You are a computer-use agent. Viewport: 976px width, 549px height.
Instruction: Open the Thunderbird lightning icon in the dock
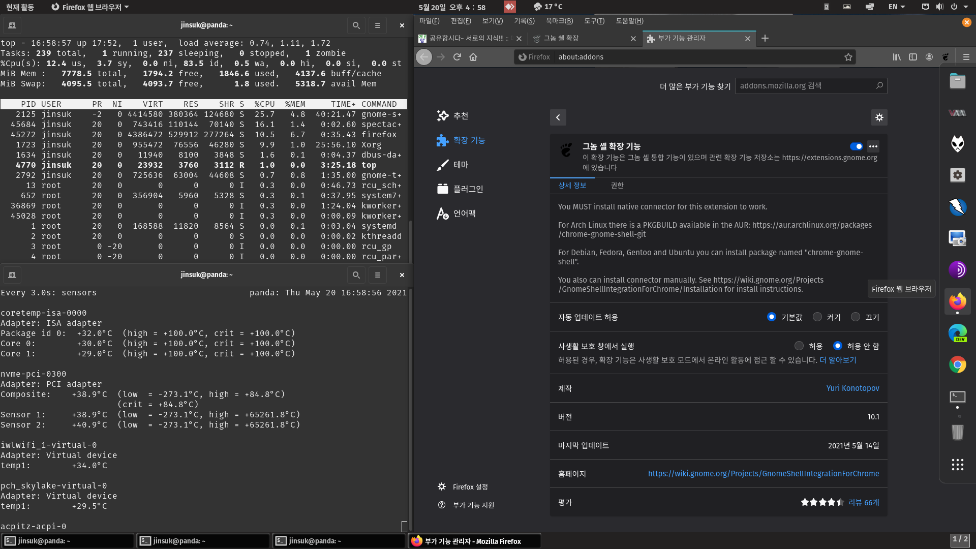(x=958, y=207)
